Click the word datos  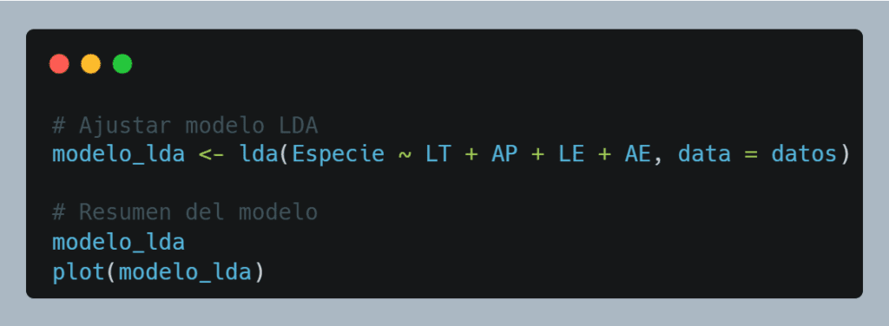(803, 154)
